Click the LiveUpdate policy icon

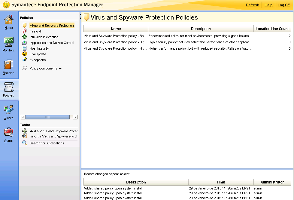tap(25, 54)
